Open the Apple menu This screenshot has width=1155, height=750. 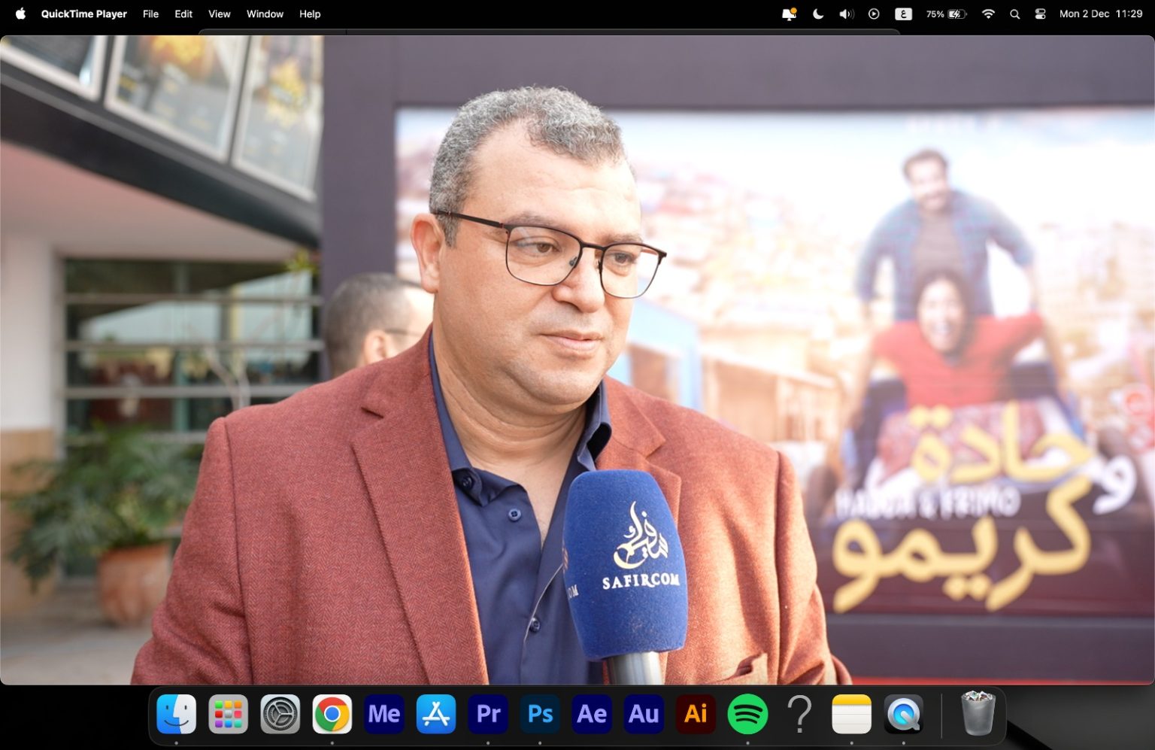pos(20,14)
